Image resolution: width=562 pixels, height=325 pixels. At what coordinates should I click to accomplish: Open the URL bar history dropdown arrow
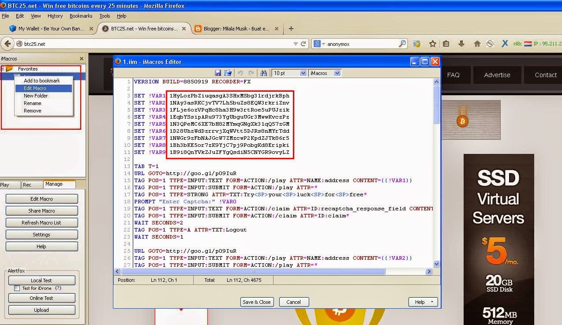[296, 44]
